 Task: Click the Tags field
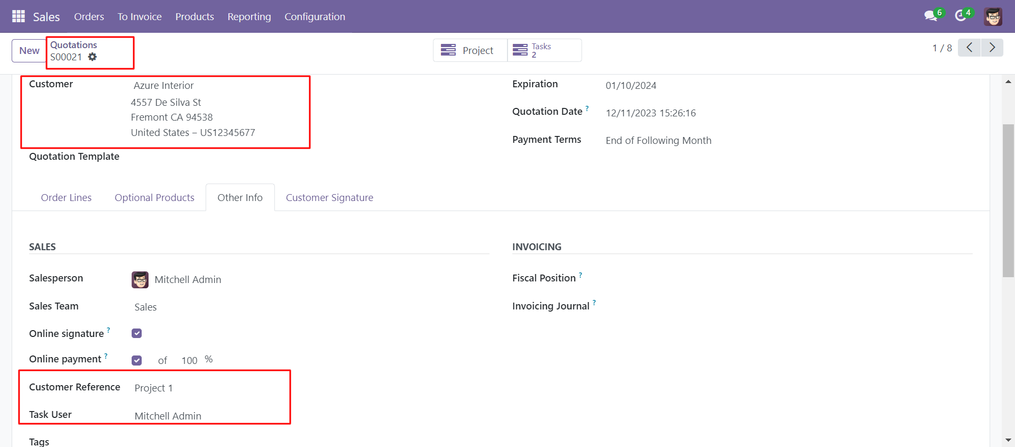[309, 442]
